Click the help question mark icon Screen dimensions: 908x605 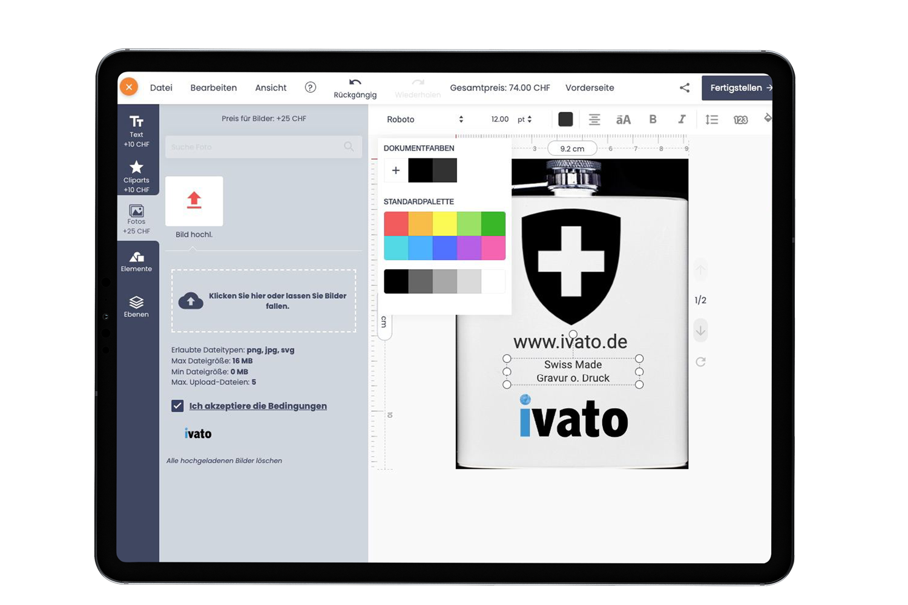tap(311, 88)
